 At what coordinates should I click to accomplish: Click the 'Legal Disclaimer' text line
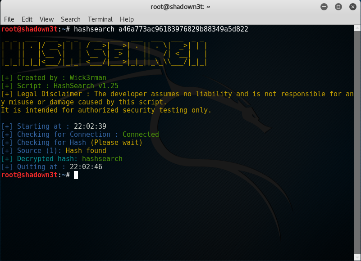point(177,94)
